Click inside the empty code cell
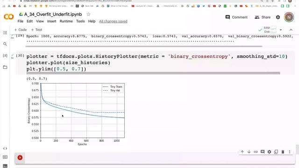 160,158
